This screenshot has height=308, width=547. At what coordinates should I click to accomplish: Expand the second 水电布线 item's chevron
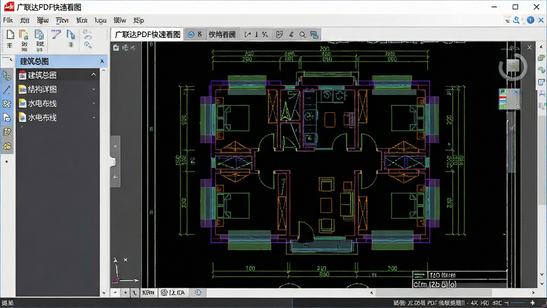[94, 118]
